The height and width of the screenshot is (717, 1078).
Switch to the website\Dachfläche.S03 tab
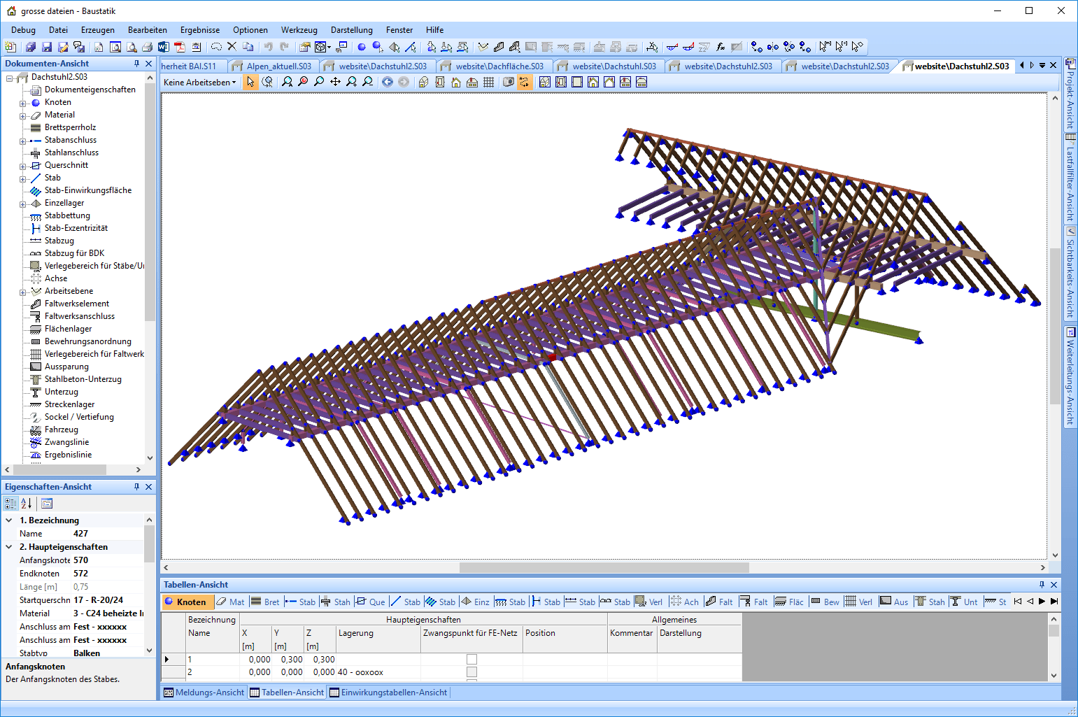click(x=499, y=65)
